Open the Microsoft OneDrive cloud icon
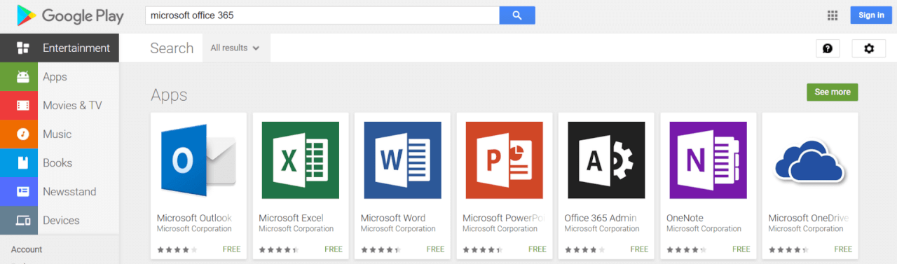 (809, 160)
